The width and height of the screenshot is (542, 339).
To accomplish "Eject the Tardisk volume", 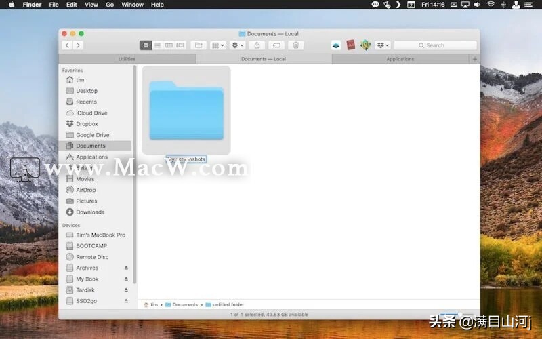I will [x=126, y=290].
